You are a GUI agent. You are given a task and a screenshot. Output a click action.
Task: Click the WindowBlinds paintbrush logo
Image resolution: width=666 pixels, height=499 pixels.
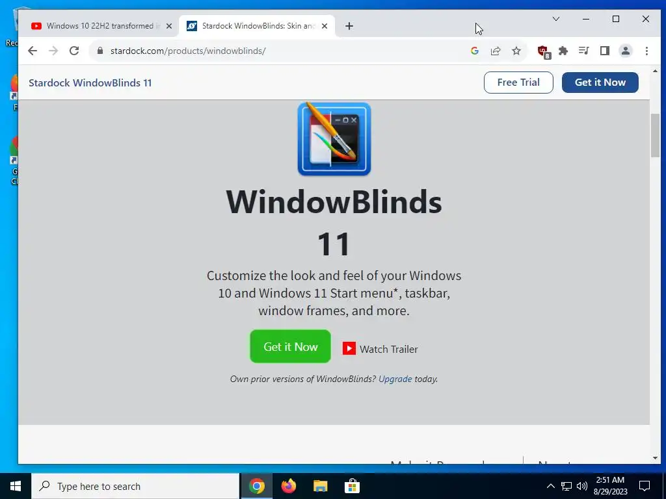[x=334, y=139]
